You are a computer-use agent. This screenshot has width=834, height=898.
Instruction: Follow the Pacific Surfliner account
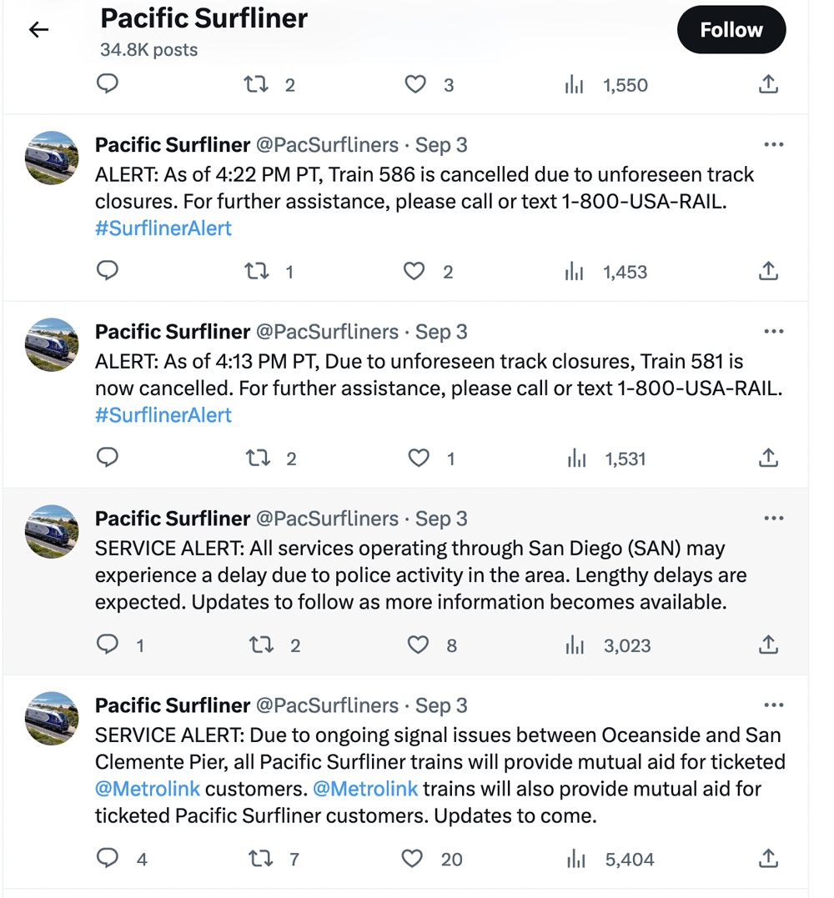pos(731,29)
